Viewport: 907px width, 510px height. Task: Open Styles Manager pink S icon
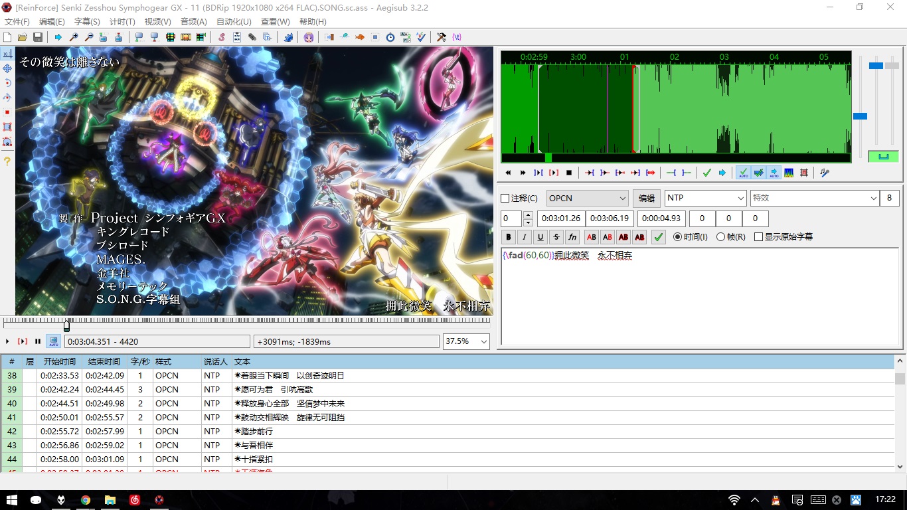coord(221,37)
